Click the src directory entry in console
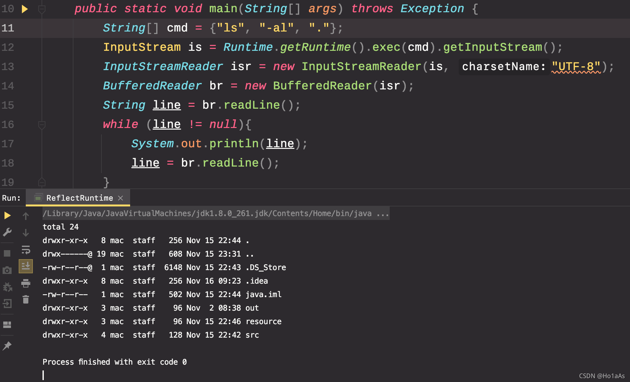Screen dimensions: 630x382 [x=252, y=335]
